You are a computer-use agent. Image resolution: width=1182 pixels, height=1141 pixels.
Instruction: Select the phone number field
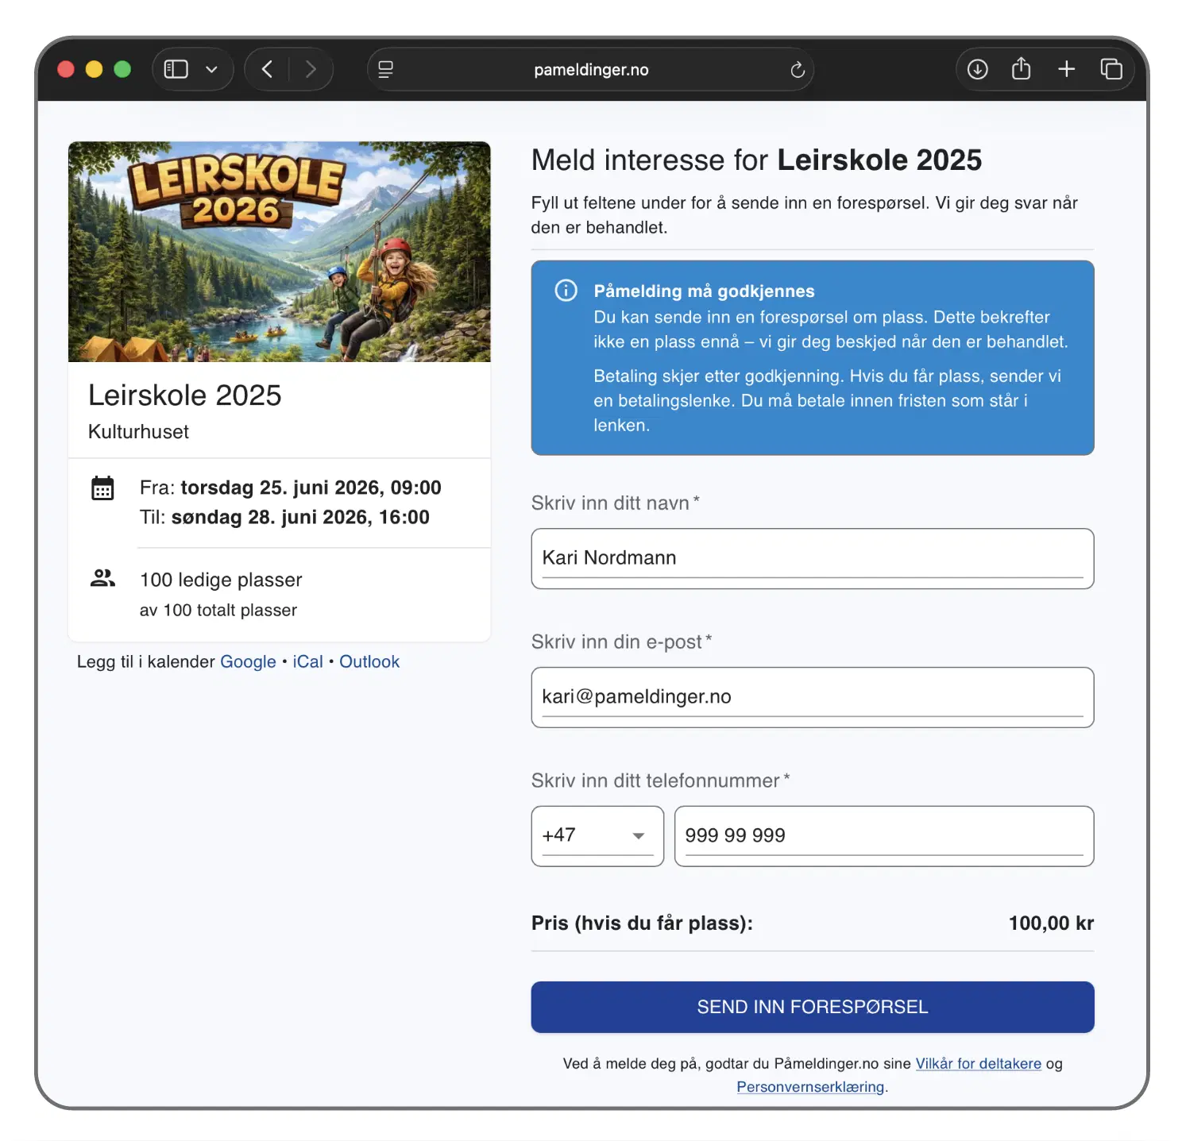click(x=883, y=835)
